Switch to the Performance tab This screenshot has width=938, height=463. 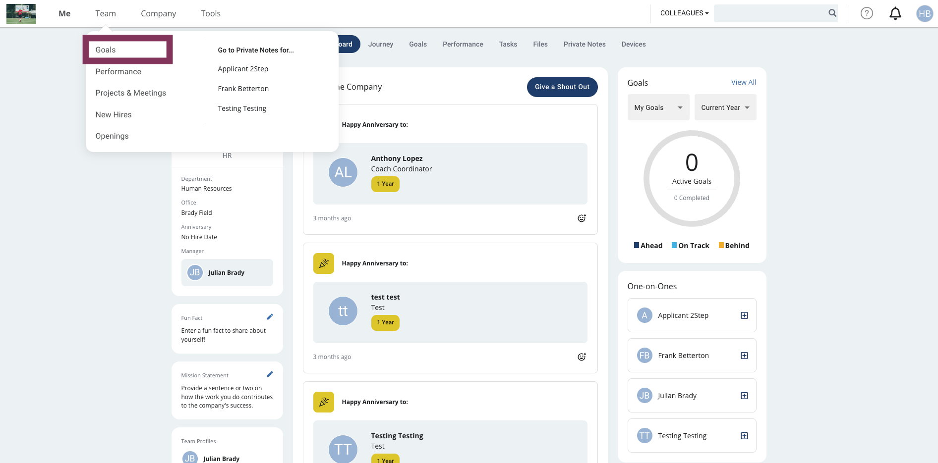tap(463, 44)
